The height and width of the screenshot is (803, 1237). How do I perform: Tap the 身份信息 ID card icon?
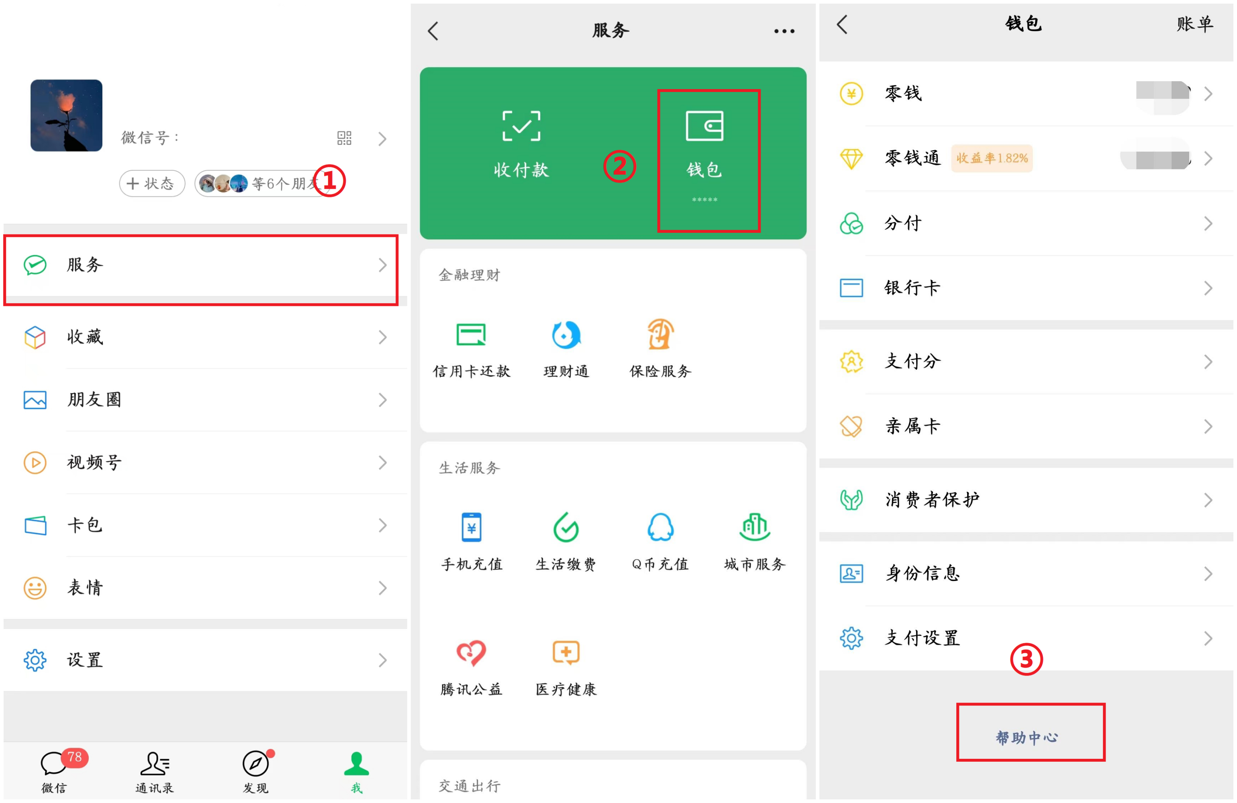tap(851, 574)
